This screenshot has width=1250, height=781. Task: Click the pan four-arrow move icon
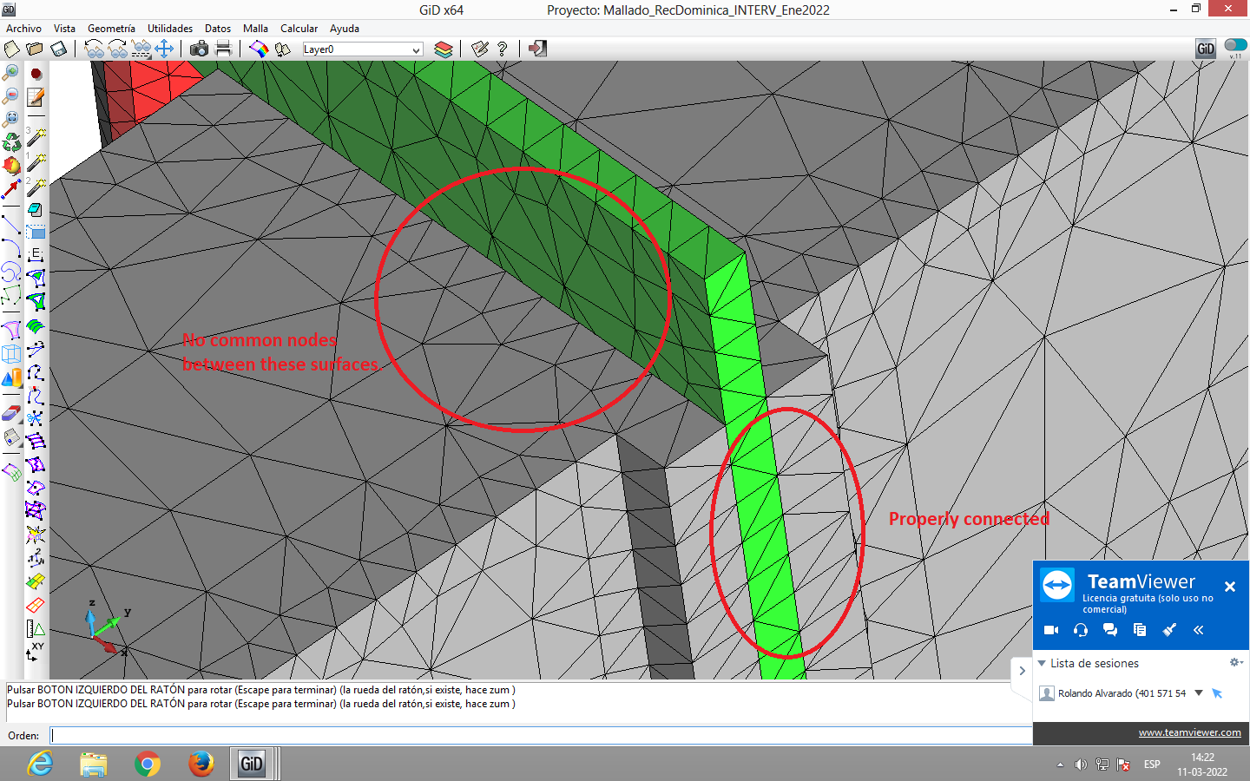pyautogui.click(x=164, y=49)
